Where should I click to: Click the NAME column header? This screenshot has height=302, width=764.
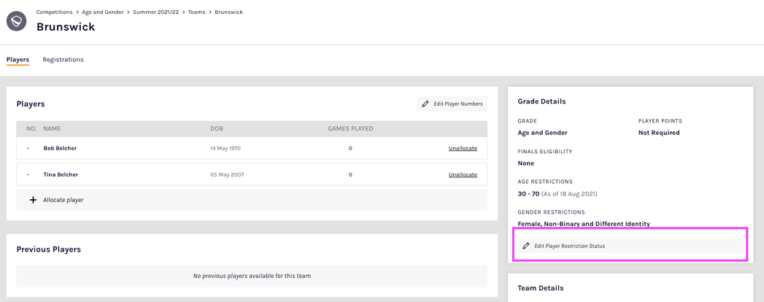(x=52, y=128)
